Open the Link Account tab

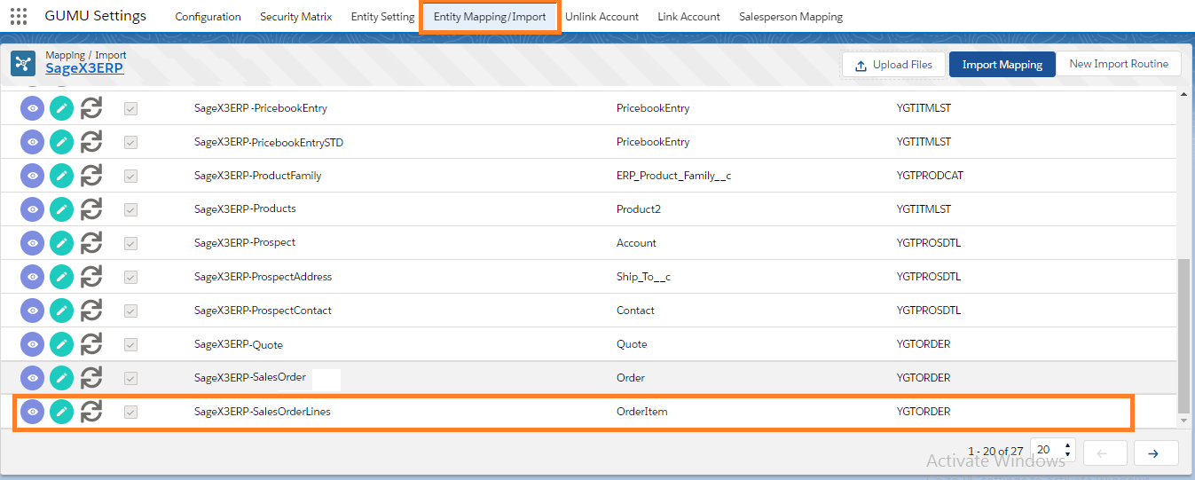(x=688, y=17)
